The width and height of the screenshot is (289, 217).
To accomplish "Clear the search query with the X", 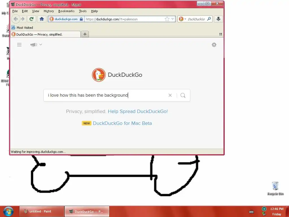I will point(170,95).
